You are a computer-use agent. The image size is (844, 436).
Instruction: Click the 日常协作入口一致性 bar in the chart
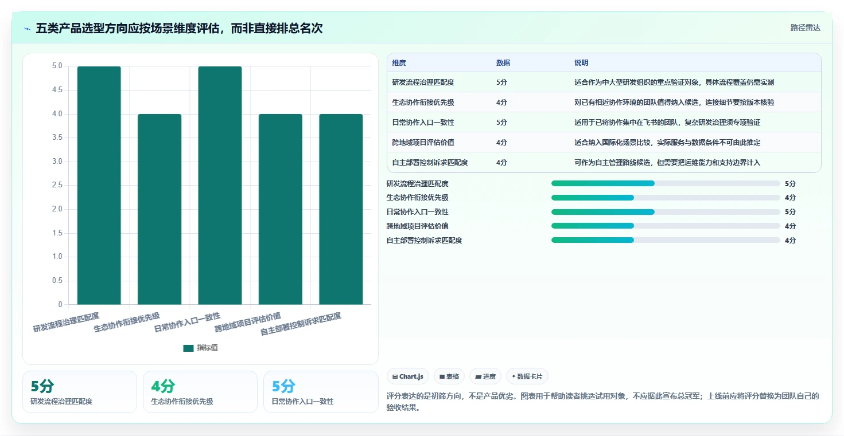(220, 185)
